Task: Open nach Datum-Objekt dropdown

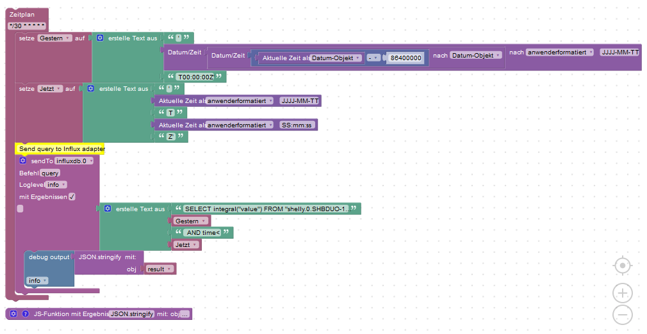Action: click(x=476, y=55)
